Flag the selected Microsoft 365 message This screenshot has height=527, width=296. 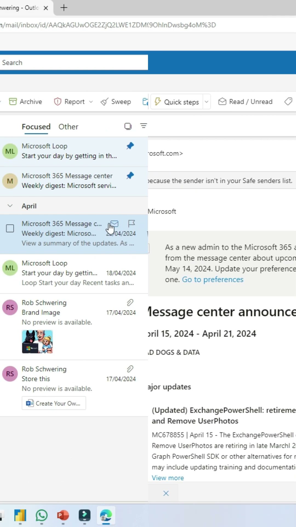pos(132,223)
